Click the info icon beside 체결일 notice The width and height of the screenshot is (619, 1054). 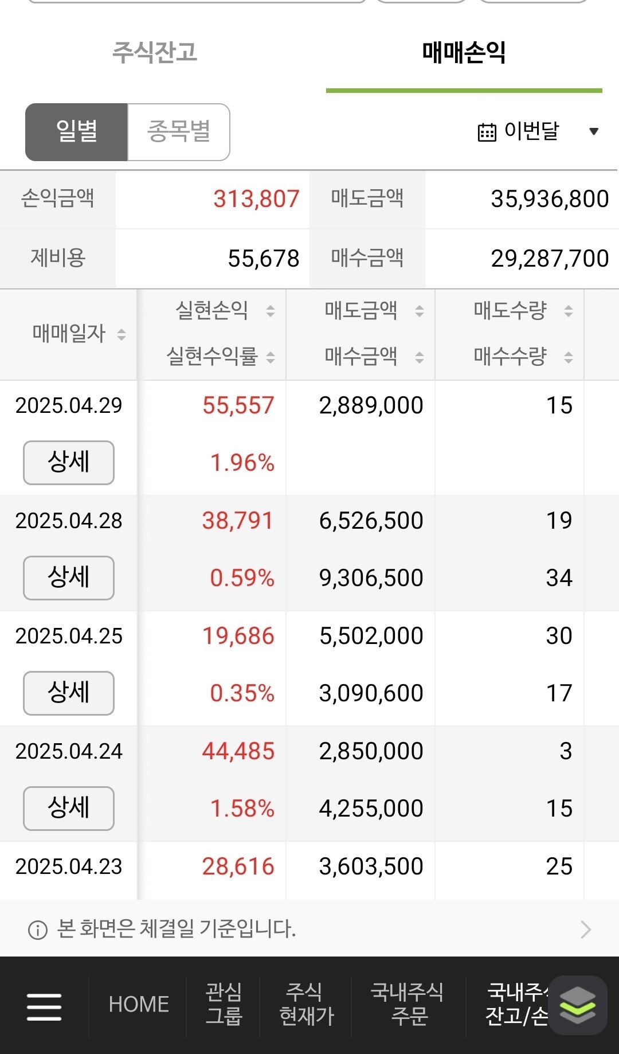[x=38, y=930]
